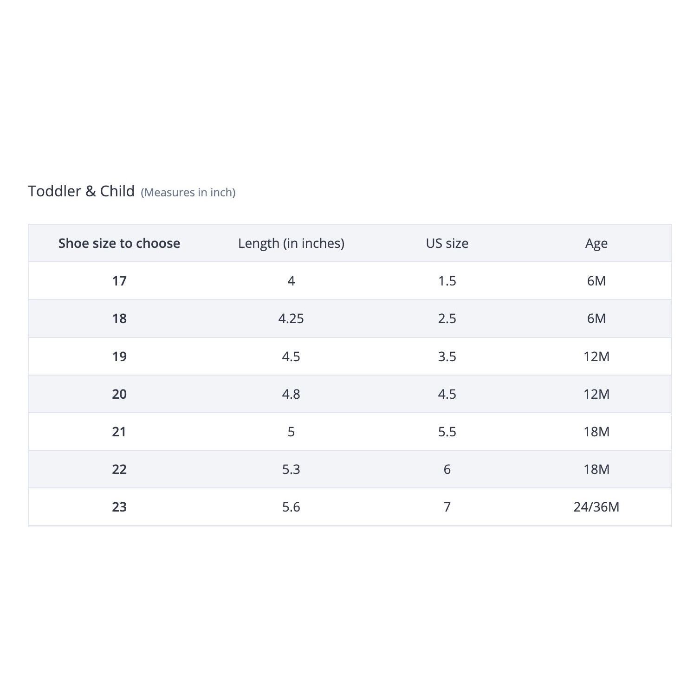Click the Age column header
Screen dimensions: 700x700
point(596,244)
